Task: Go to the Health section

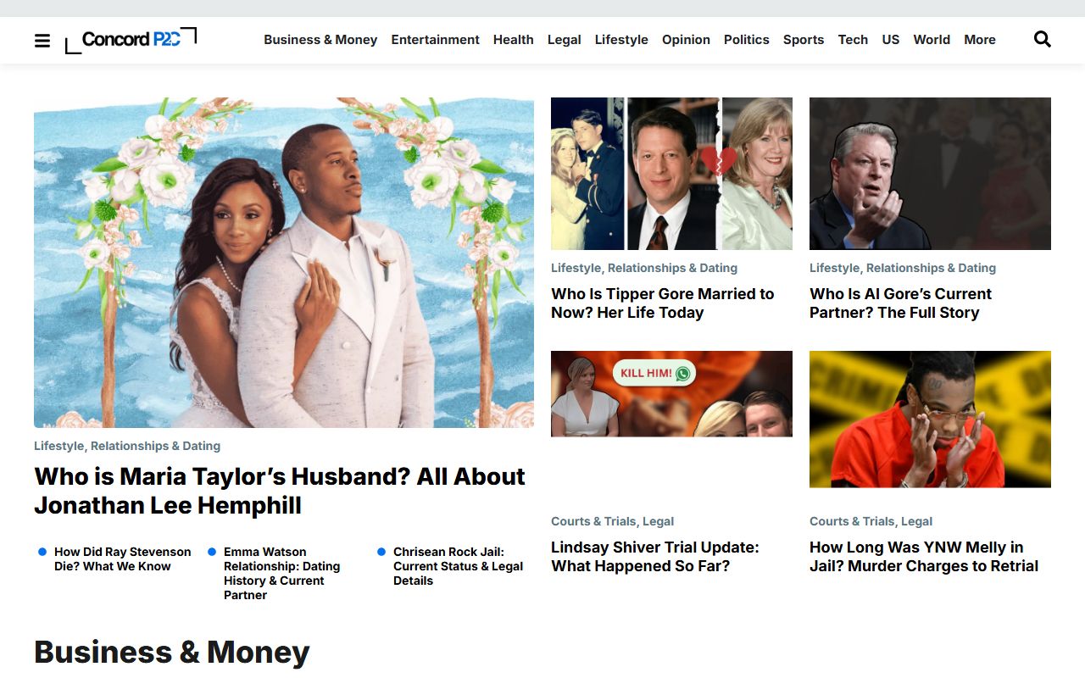Action: (513, 40)
